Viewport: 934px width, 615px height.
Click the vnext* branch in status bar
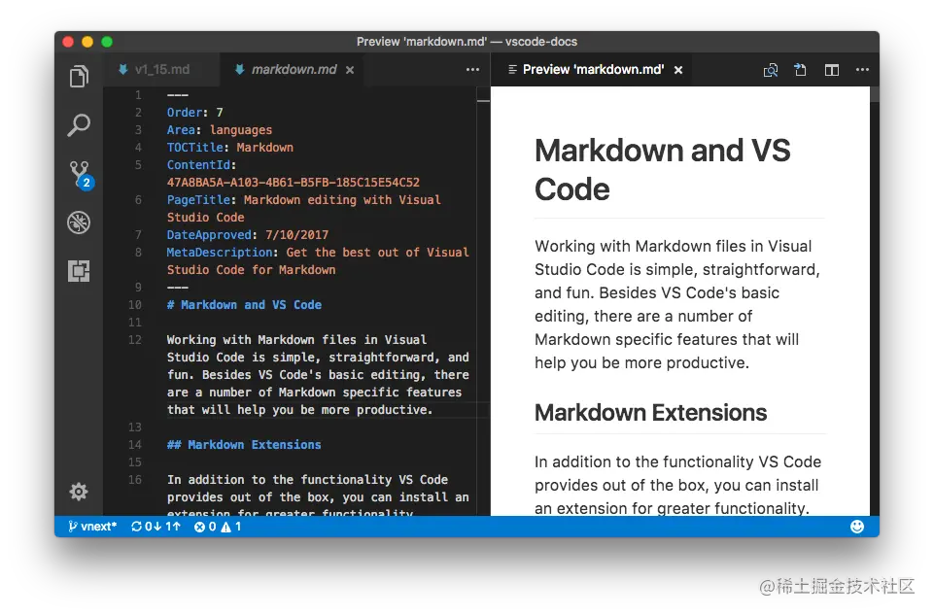92,527
